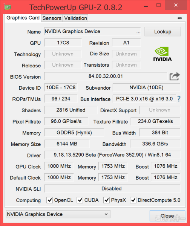Click the ellipsis next to the Name field
The height and width of the screenshot is (226, 190).
point(138,32)
